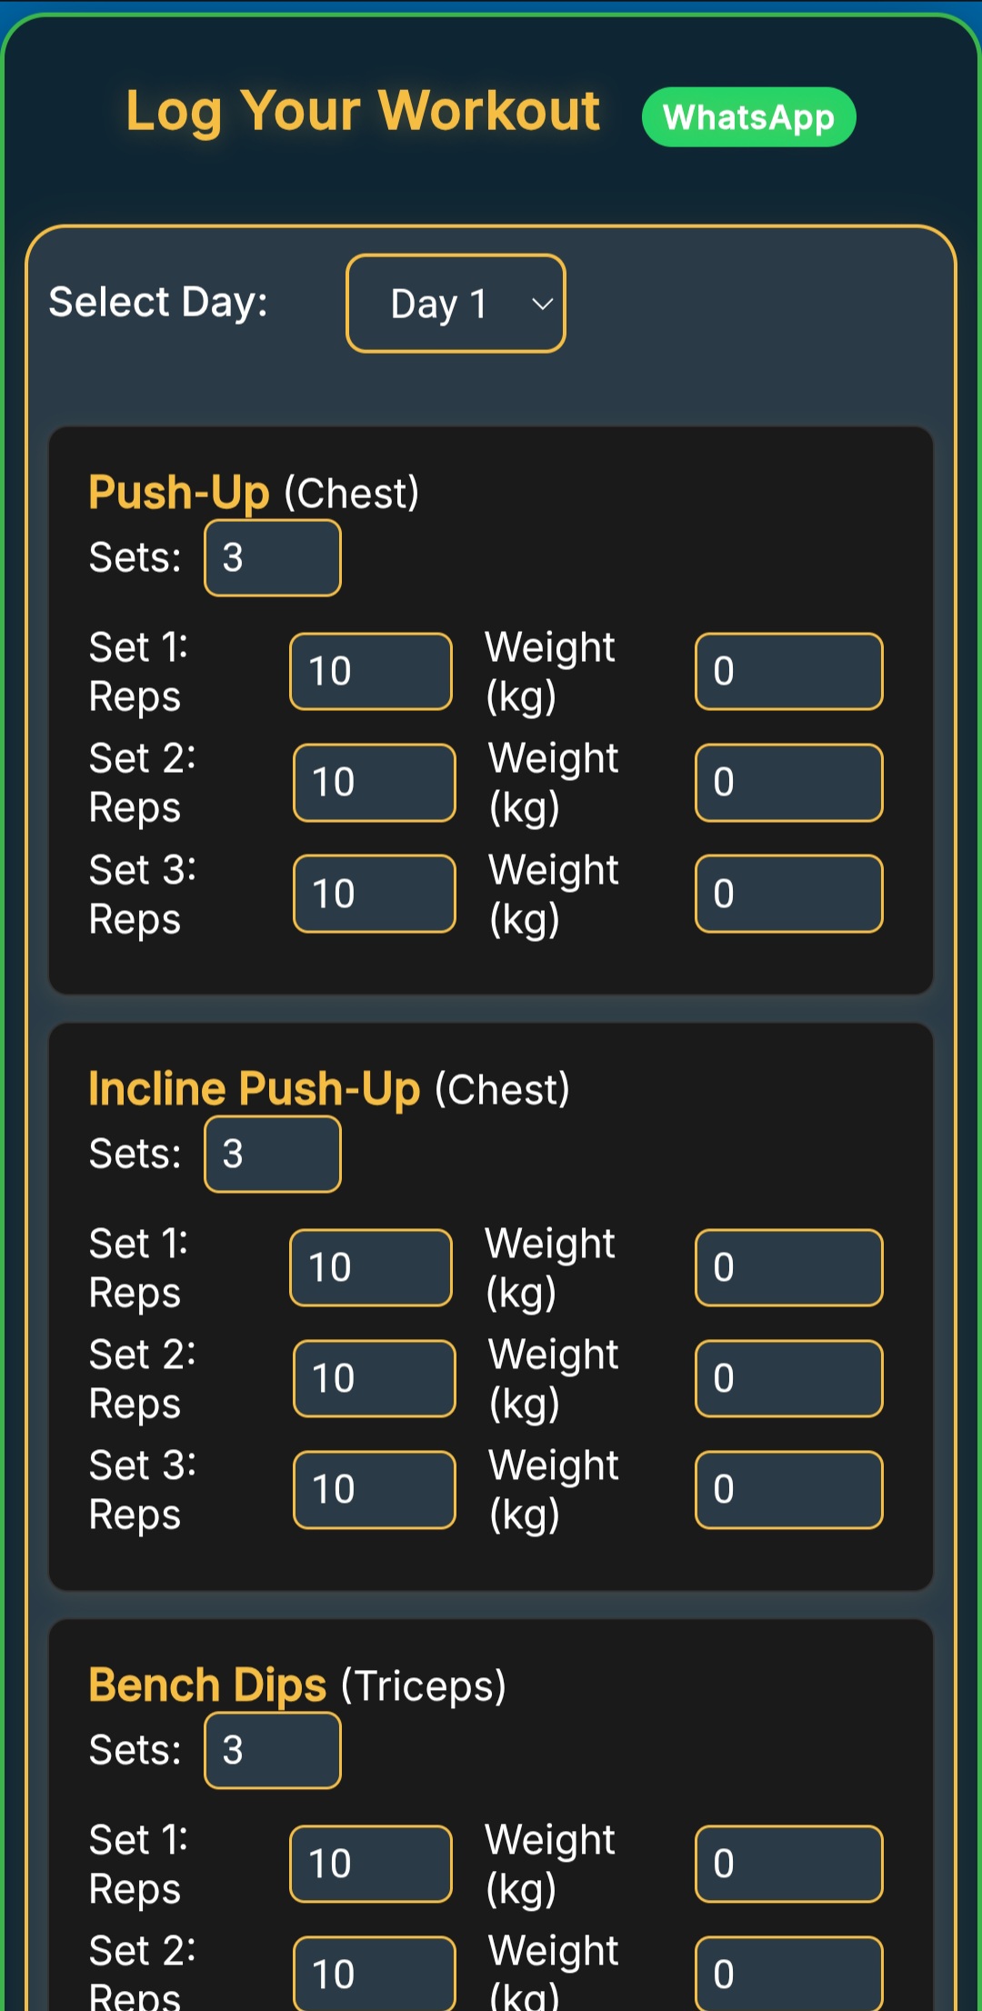
Task: Click Incline Push-Up Set 2 weight field
Action: [x=788, y=1378]
